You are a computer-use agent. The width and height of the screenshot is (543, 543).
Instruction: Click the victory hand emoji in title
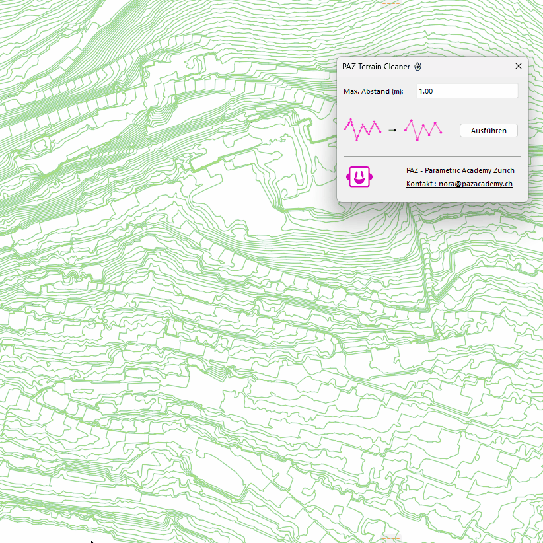tap(417, 67)
